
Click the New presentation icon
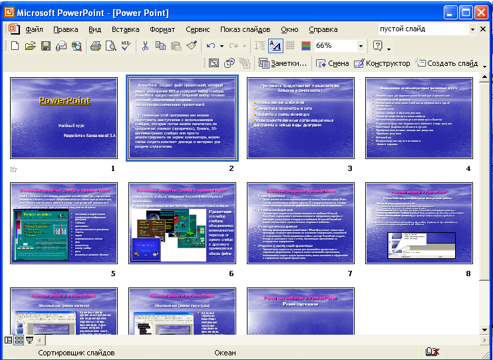pos(15,46)
